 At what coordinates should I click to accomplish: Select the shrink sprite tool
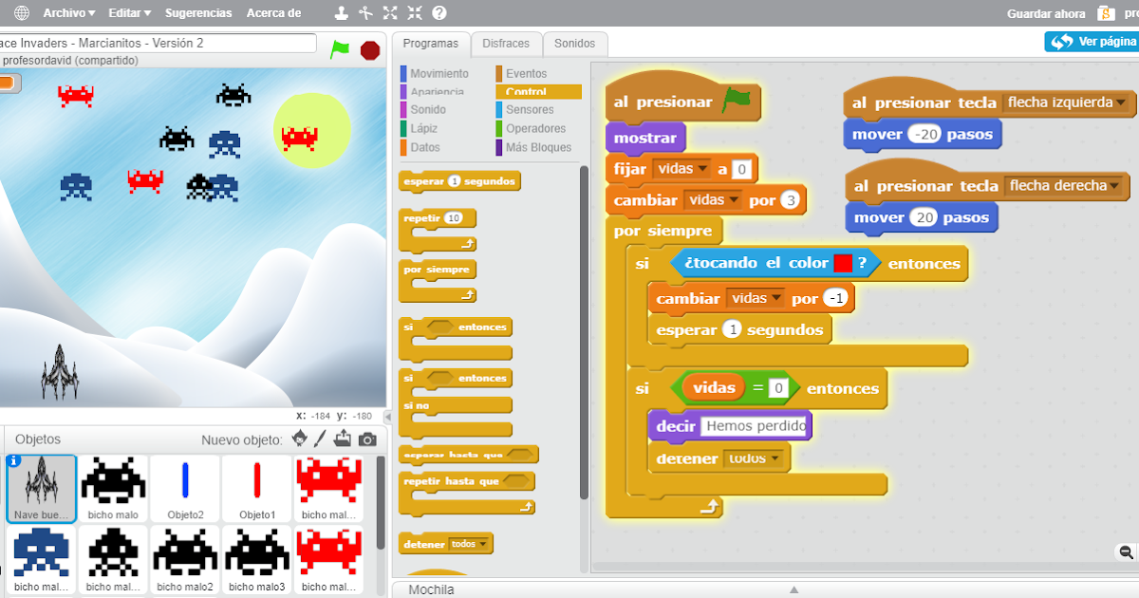(x=416, y=12)
